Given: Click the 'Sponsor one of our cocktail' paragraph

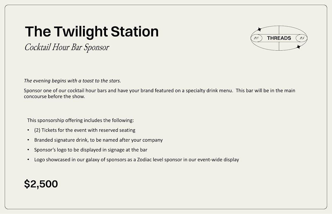Looking at the screenshot, I should [159, 93].
